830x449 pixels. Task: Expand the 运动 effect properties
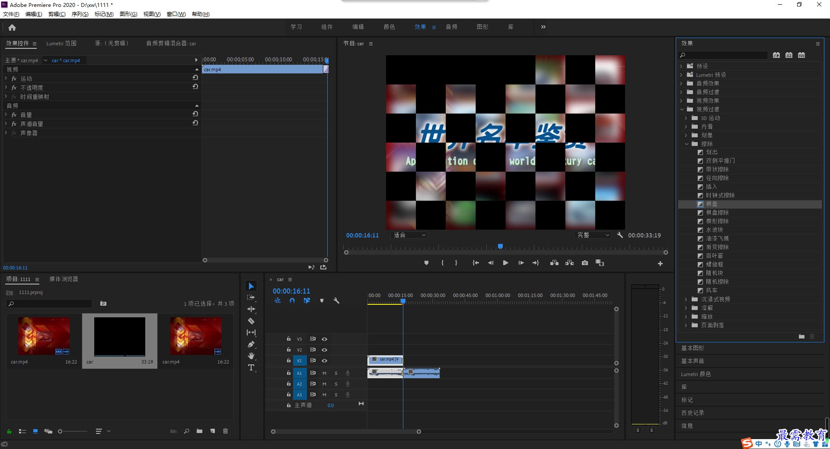click(6, 78)
